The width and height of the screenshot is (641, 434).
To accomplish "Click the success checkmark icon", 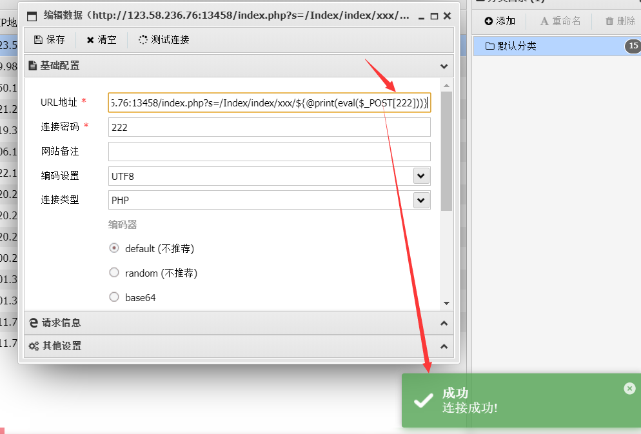I will pos(424,400).
